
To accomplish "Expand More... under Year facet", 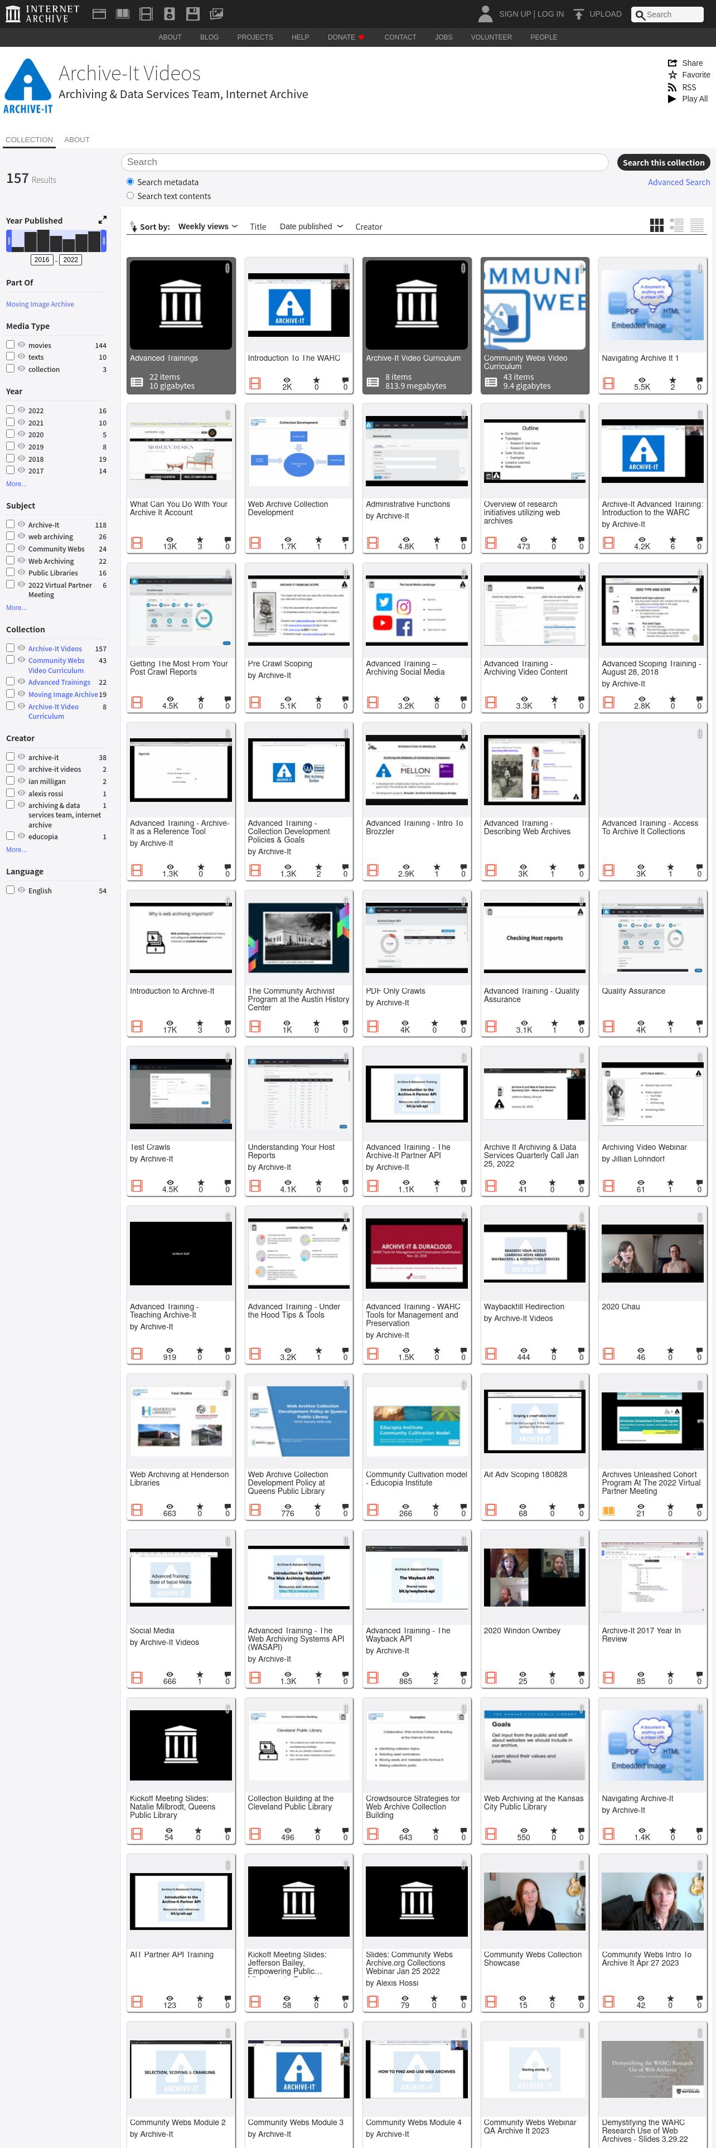I will tap(16, 483).
